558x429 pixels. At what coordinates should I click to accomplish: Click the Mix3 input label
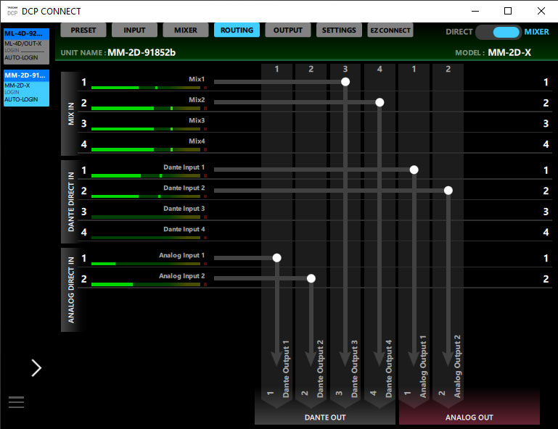tap(197, 120)
